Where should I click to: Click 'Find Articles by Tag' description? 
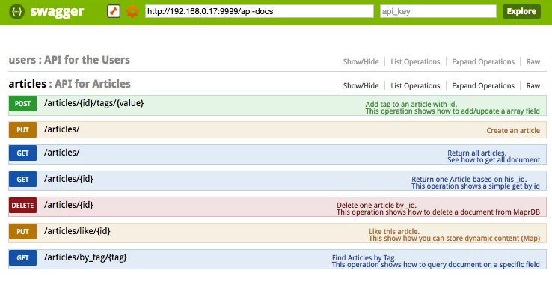point(436,261)
